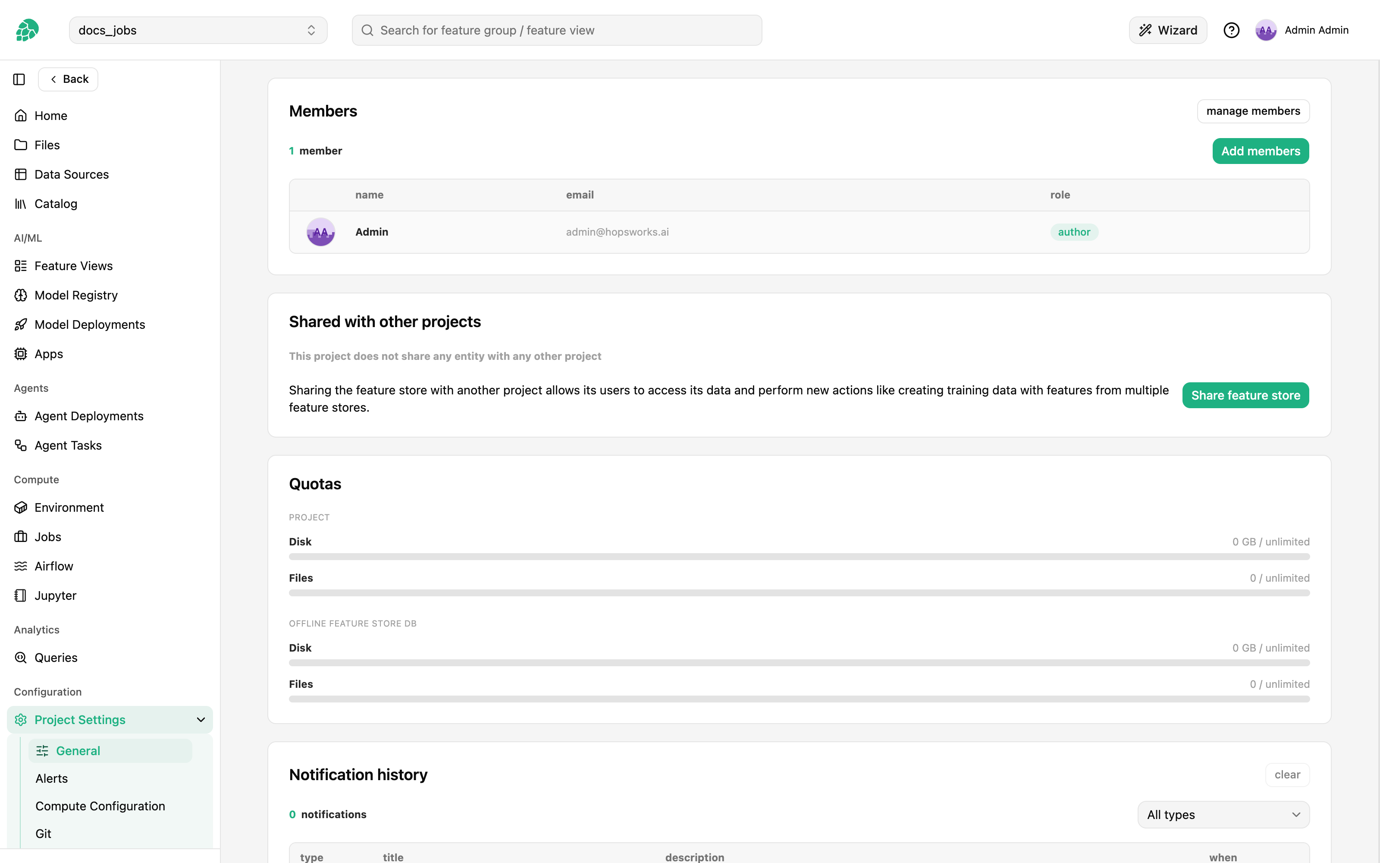This screenshot has height=863, width=1380.
Task: Click the Home house icon
Action: click(21, 116)
